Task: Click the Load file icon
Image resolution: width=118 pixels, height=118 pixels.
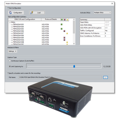Action: point(32,13)
